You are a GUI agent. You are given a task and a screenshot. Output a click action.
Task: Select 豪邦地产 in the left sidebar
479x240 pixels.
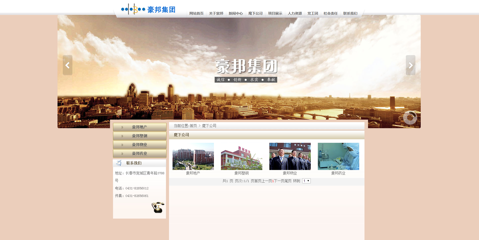[139, 127]
